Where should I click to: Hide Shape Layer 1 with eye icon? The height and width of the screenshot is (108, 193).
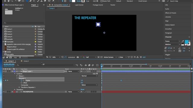[x=4, y=71]
